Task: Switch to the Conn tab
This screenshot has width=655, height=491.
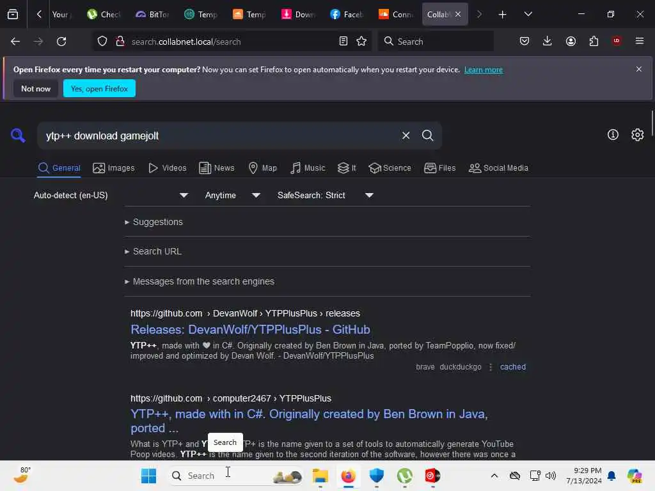Action: click(395, 15)
